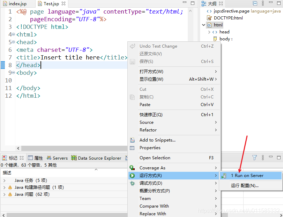The height and width of the screenshot is (217, 283).
Task: Expand the head node in outline
Action: 209,32
